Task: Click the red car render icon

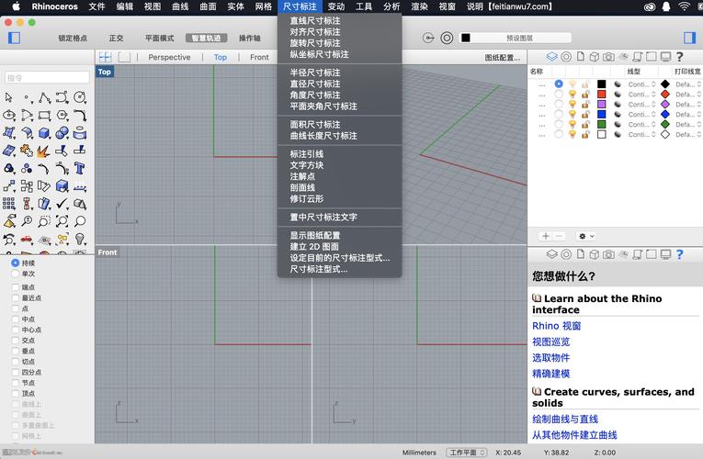Action: click(27, 239)
